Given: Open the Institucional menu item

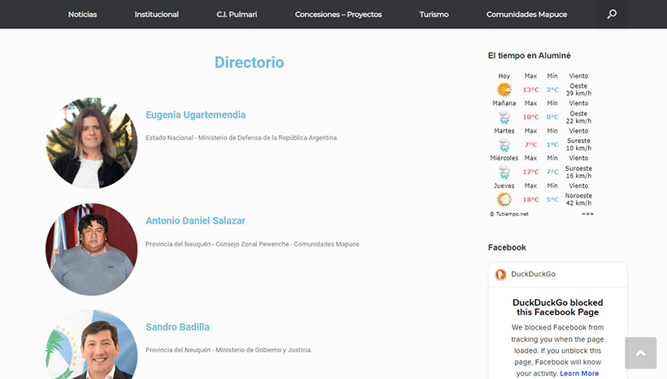Looking at the screenshot, I should pyautogui.click(x=156, y=15).
